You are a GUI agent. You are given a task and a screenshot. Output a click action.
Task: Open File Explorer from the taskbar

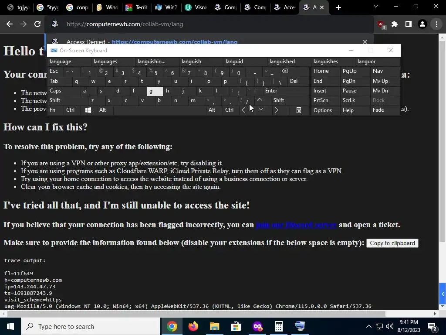point(214,326)
